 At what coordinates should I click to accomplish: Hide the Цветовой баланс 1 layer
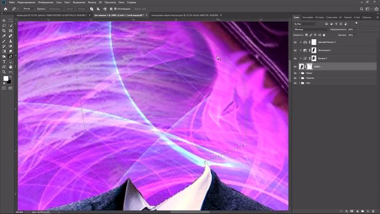coord(295,42)
